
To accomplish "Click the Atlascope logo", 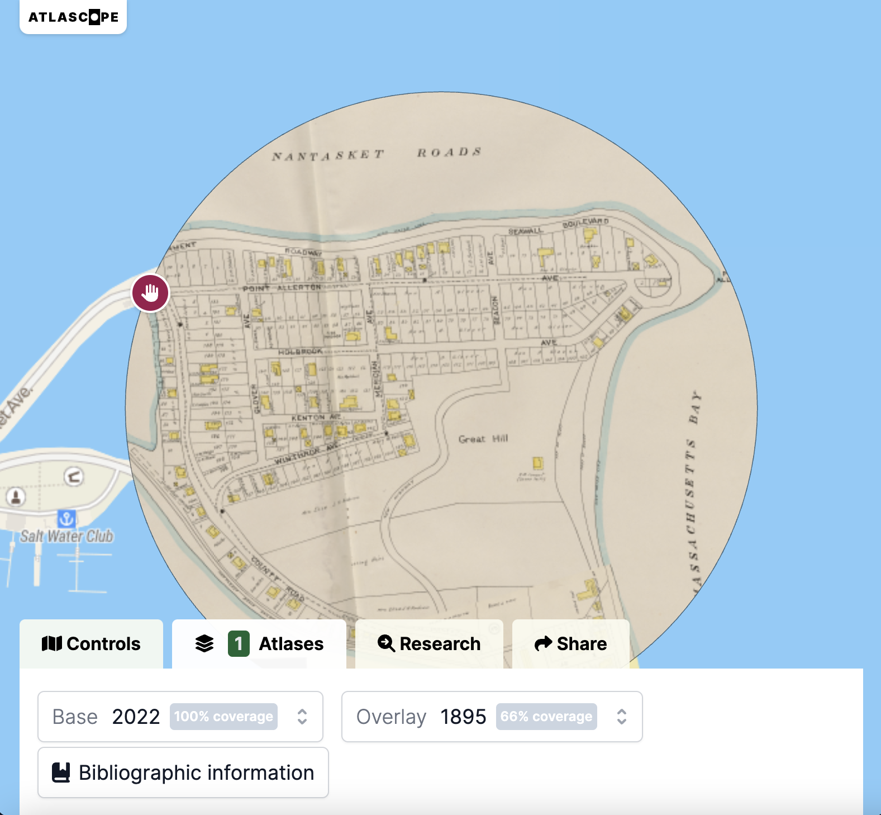I will click(x=73, y=17).
